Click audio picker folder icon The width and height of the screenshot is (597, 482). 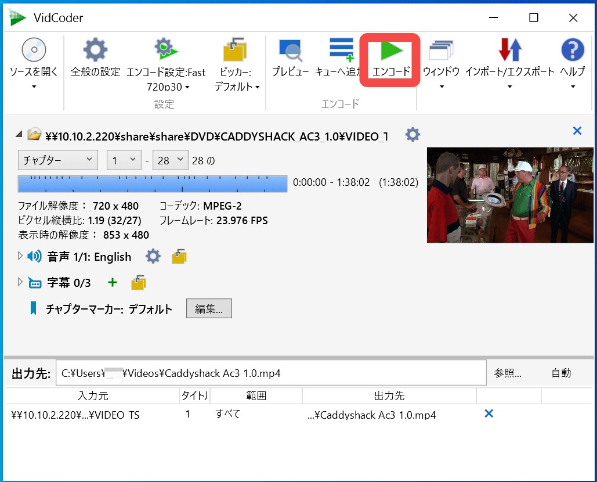click(179, 257)
